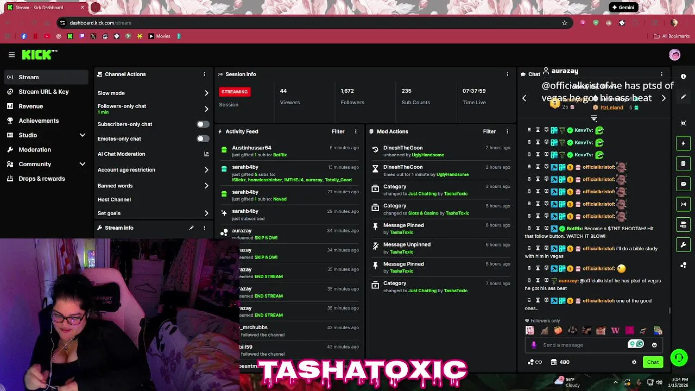Image resolution: width=695 pixels, height=391 pixels.
Task: Open the green headset support button
Action: click(679, 358)
